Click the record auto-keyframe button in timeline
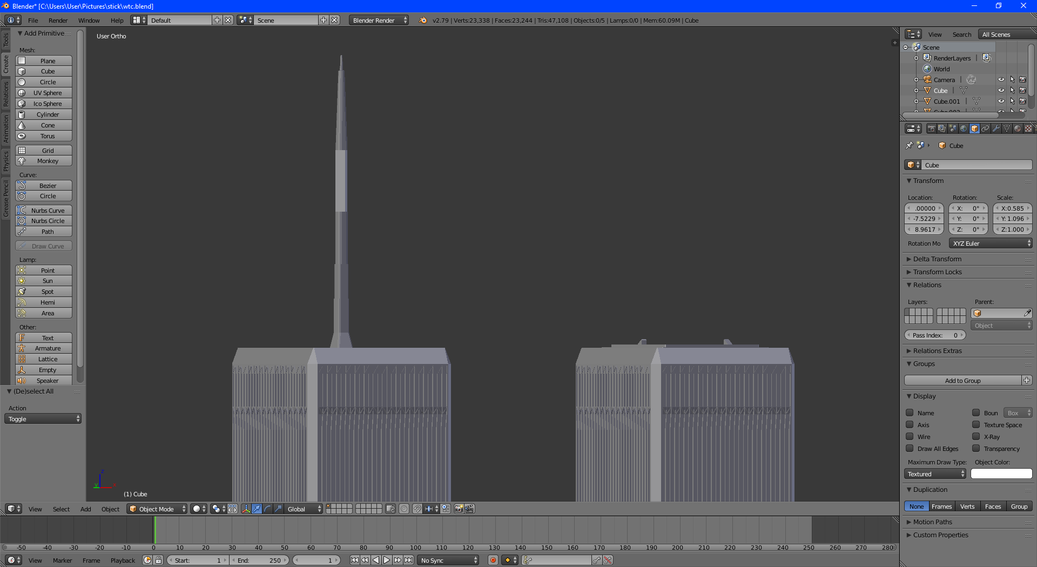The height and width of the screenshot is (567, 1037). pyautogui.click(x=493, y=560)
